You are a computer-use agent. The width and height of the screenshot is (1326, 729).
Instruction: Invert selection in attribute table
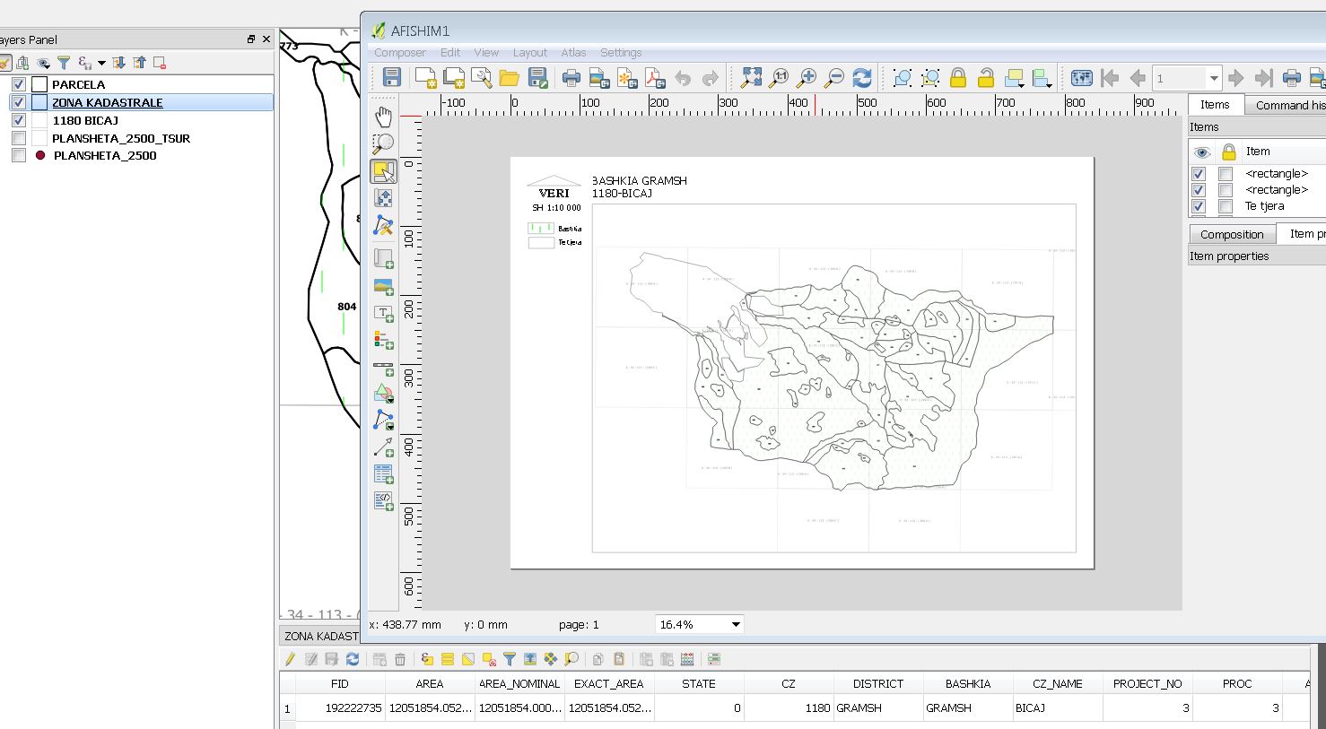pos(467,659)
